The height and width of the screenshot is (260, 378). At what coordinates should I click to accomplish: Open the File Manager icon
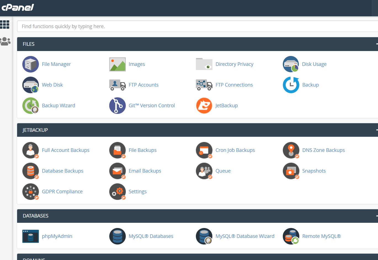tap(30, 64)
